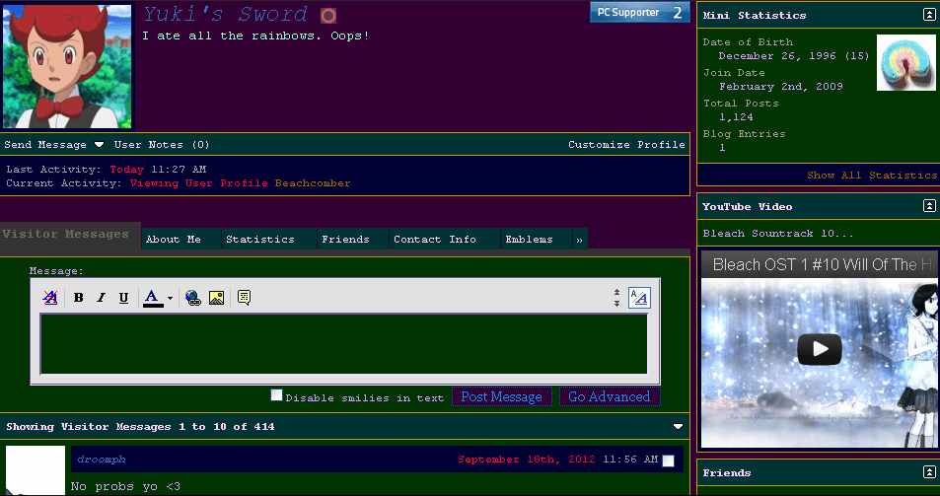The width and height of the screenshot is (940, 496).
Task: Click the 'February 2nd, 2009' join date
Action: point(780,86)
